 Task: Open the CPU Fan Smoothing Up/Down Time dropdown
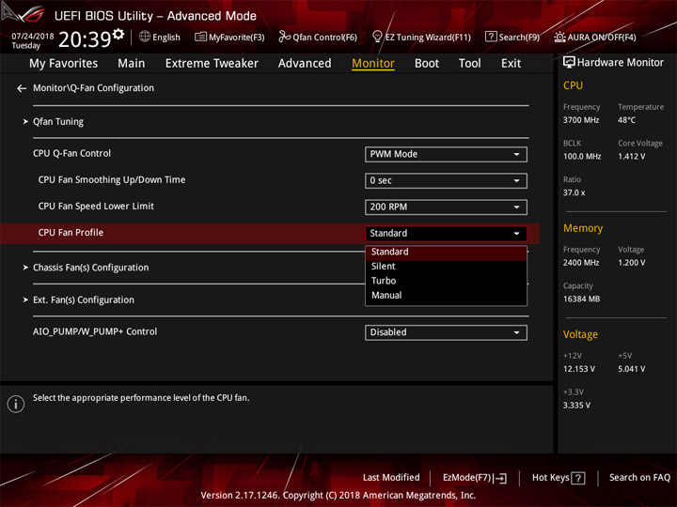click(x=446, y=180)
